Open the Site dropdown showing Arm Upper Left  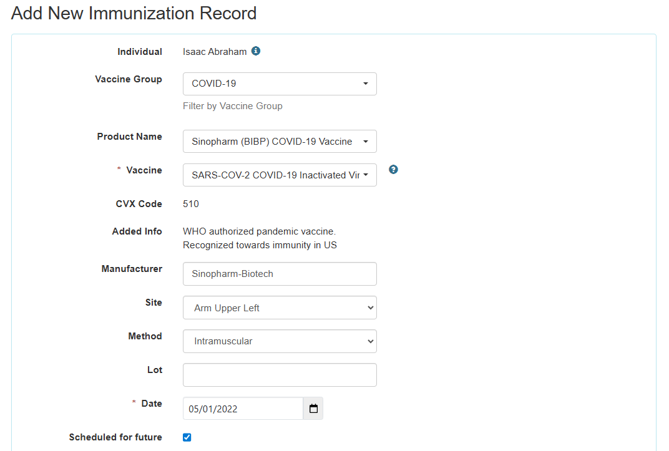[280, 308]
